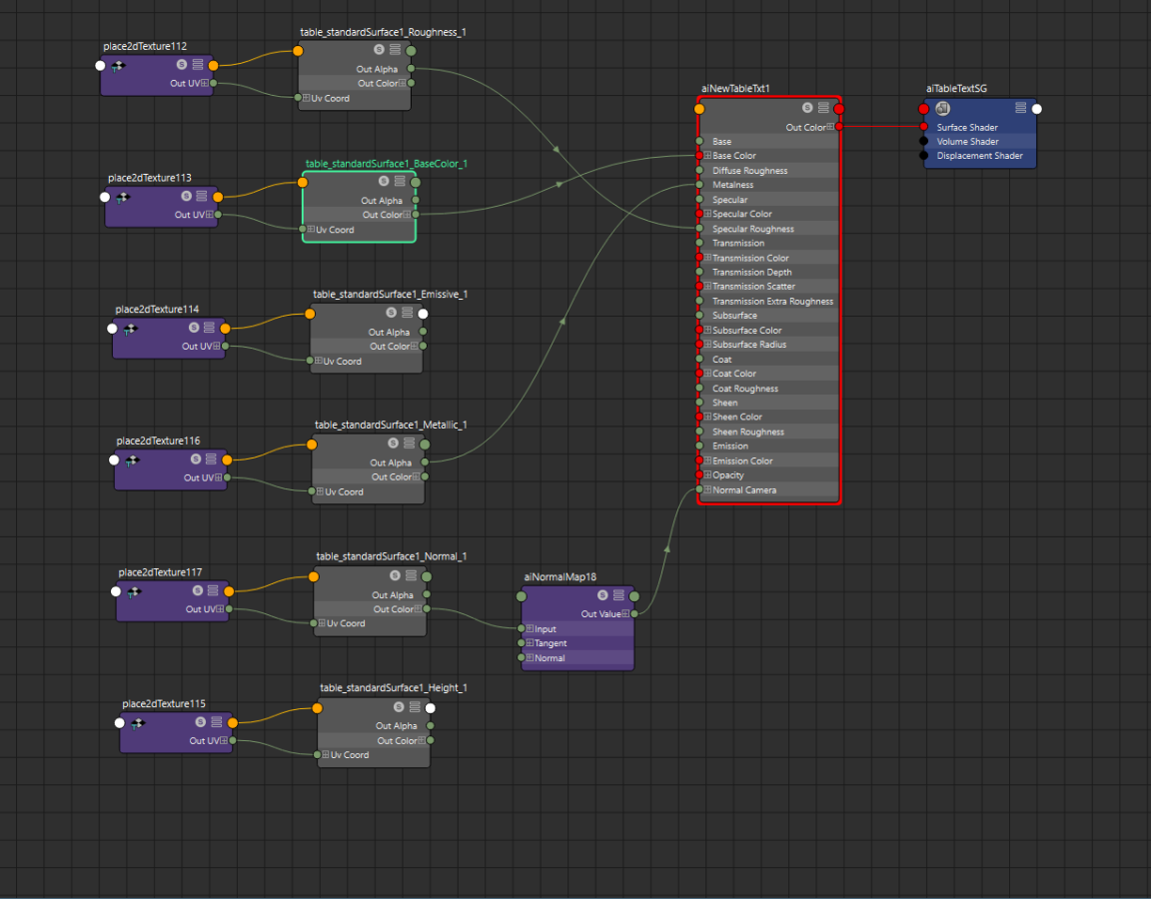
Task: Click the place2d texture icon on place2dTexture112
Action: pyautogui.click(x=118, y=66)
